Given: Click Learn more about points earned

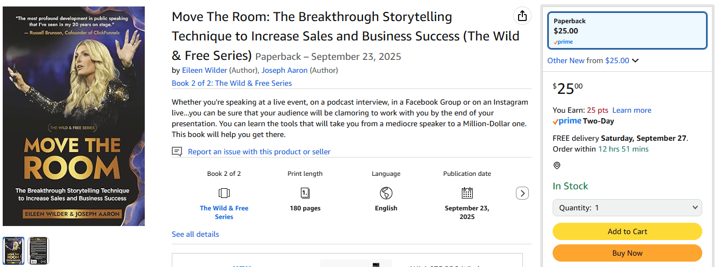Looking at the screenshot, I should click(631, 110).
